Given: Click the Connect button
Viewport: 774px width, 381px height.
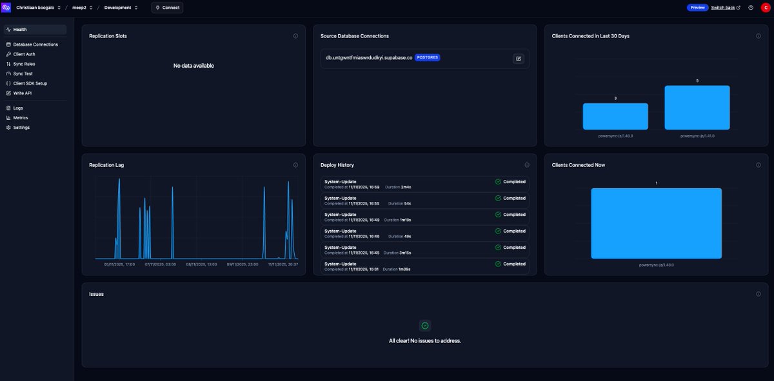Looking at the screenshot, I should (x=167, y=7).
